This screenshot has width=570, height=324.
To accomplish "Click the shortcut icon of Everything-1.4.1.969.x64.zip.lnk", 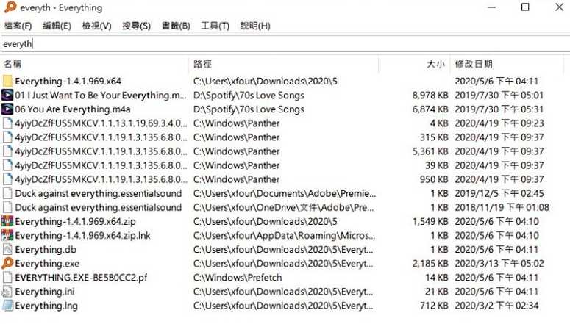I will tap(7, 235).
